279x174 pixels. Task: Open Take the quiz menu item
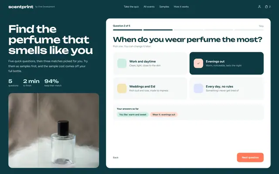[131, 7]
